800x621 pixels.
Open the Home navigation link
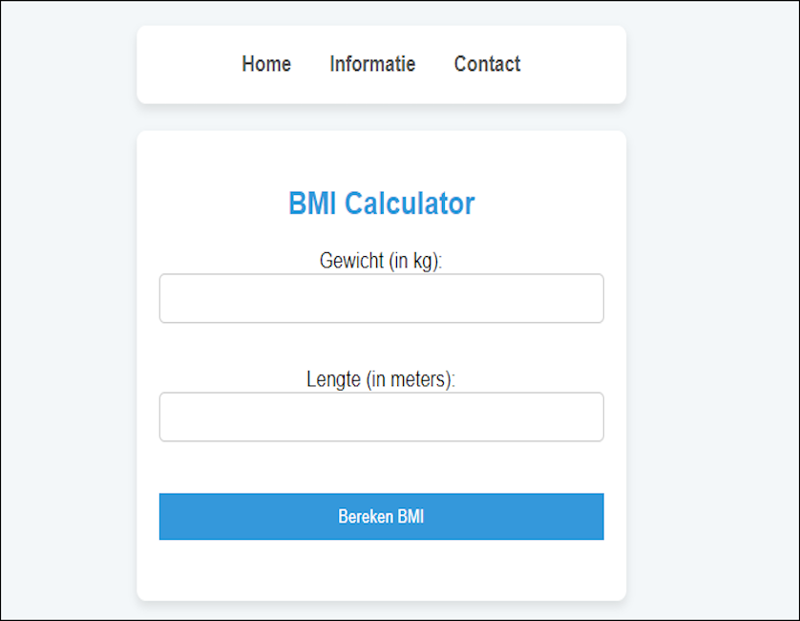point(266,64)
